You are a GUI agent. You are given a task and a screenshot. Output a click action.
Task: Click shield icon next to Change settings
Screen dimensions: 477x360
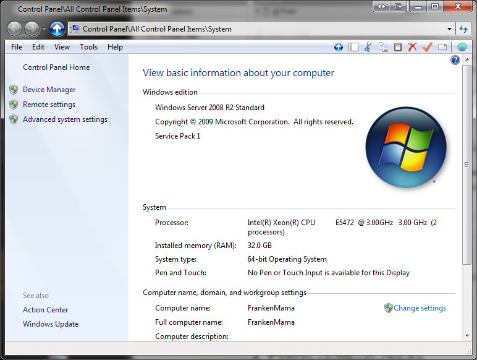click(389, 308)
